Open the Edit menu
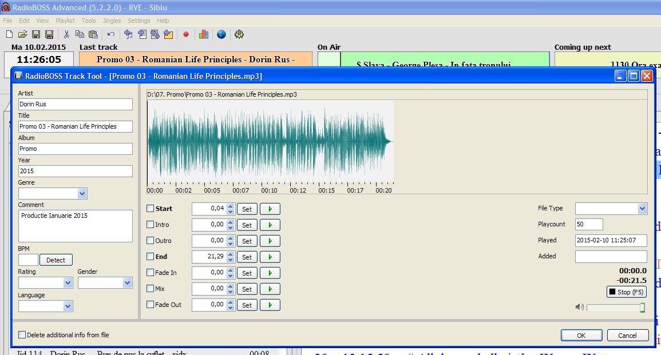 pyautogui.click(x=24, y=21)
